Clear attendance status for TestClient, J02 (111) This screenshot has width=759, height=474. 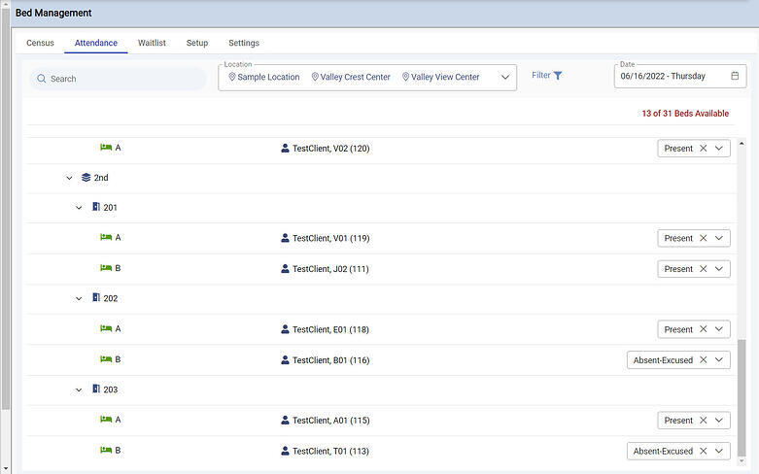click(x=704, y=268)
